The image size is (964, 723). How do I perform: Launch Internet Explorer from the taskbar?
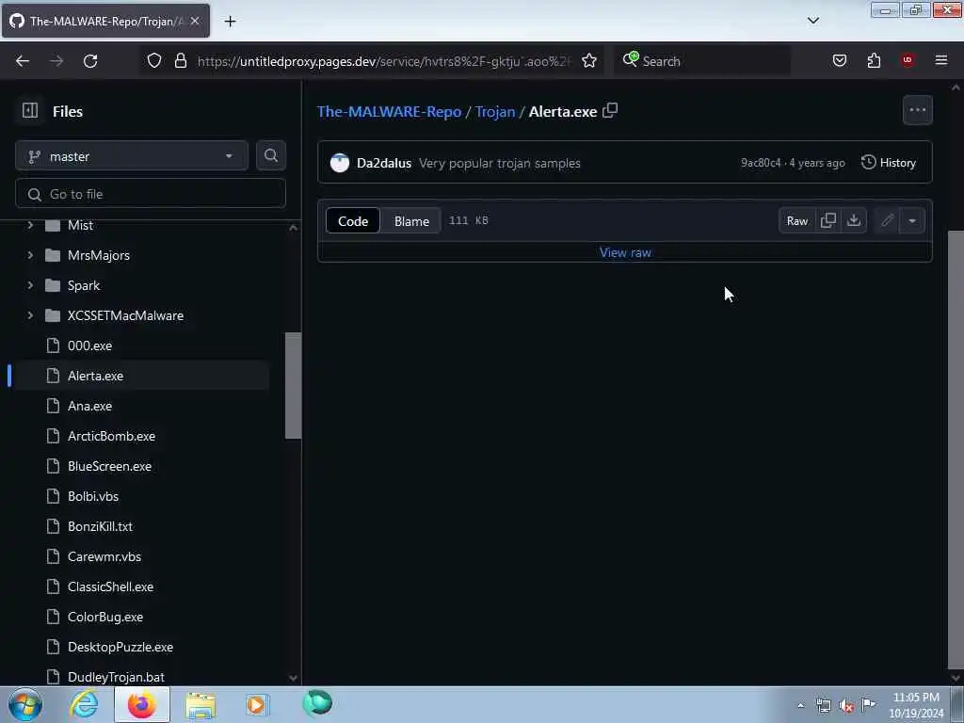(84, 704)
